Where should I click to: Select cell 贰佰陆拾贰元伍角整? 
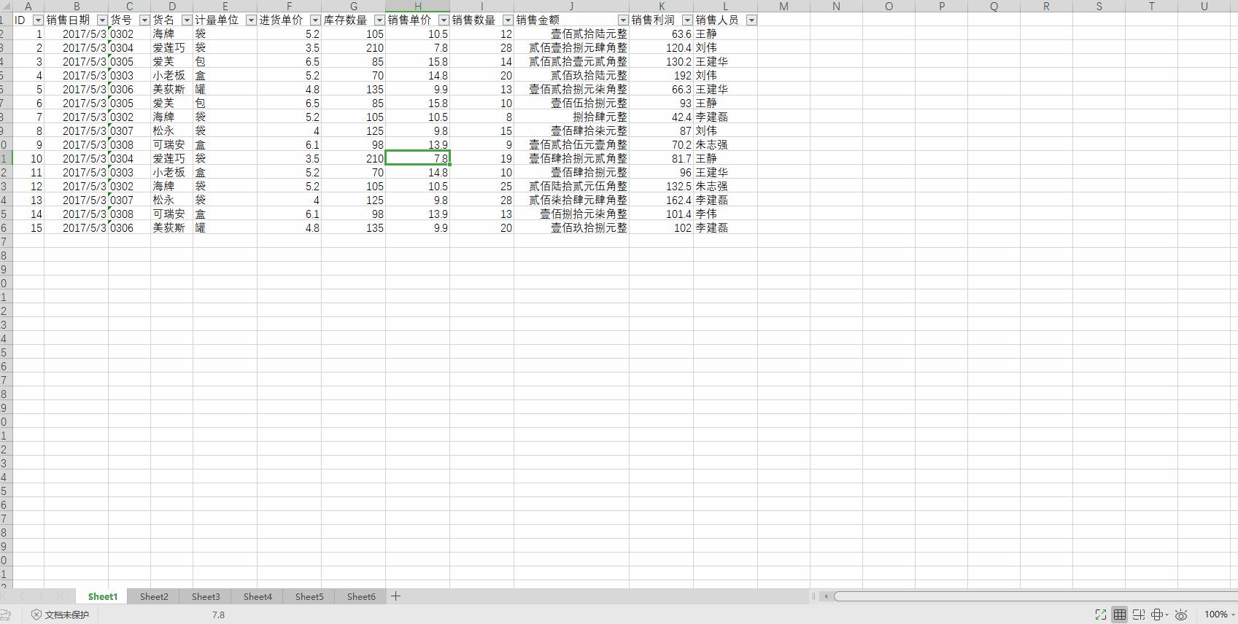571,187
